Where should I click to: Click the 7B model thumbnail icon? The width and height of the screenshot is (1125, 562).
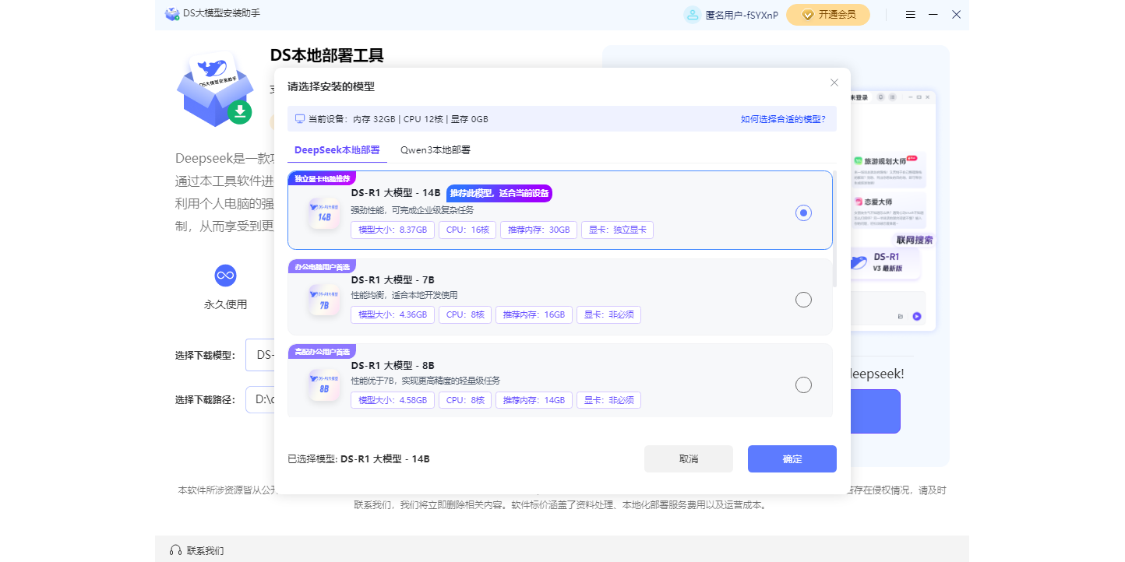324,299
